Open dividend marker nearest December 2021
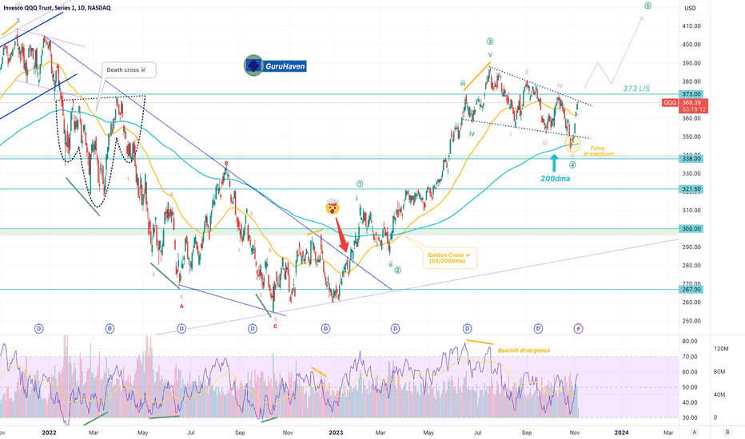This screenshot has height=439, width=745. coord(39,328)
